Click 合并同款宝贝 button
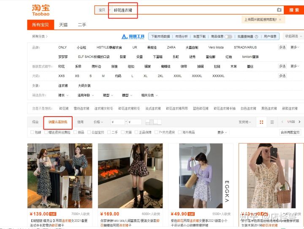 point(290,132)
